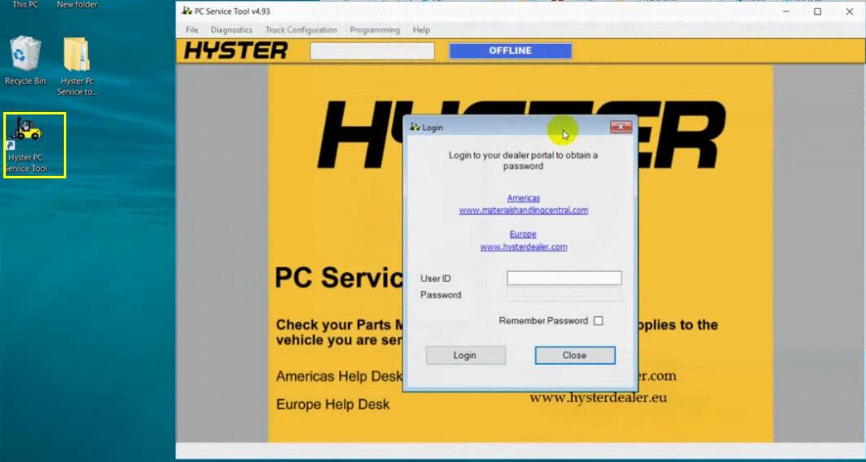Viewport: 866px width, 462px height.
Task: Minimize the PC Service Tool window
Action: click(786, 12)
